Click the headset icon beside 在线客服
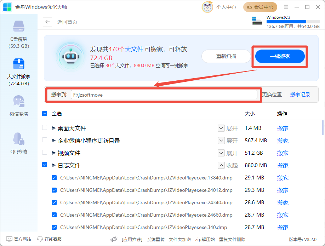This screenshot has width=325, height=246. [40, 239]
